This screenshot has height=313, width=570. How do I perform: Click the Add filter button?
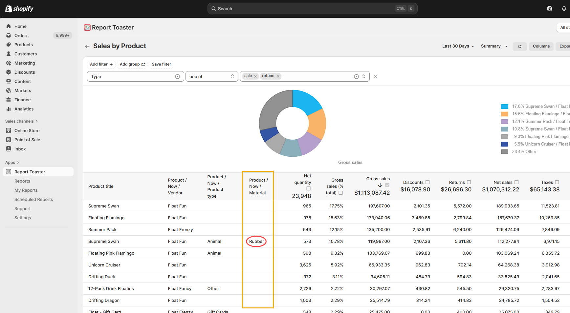click(x=101, y=64)
